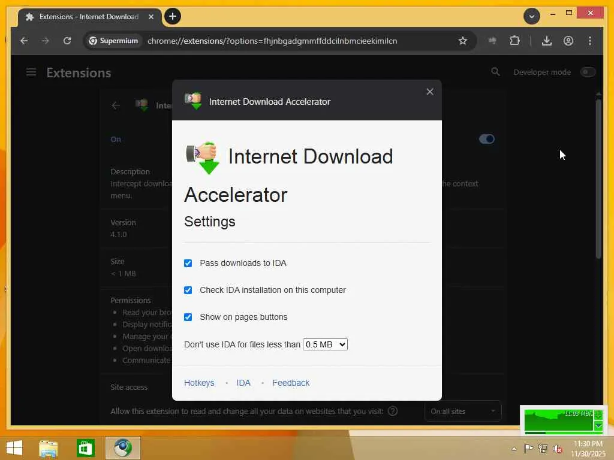
Task: Open File Explorer from taskbar
Action: 49,448
